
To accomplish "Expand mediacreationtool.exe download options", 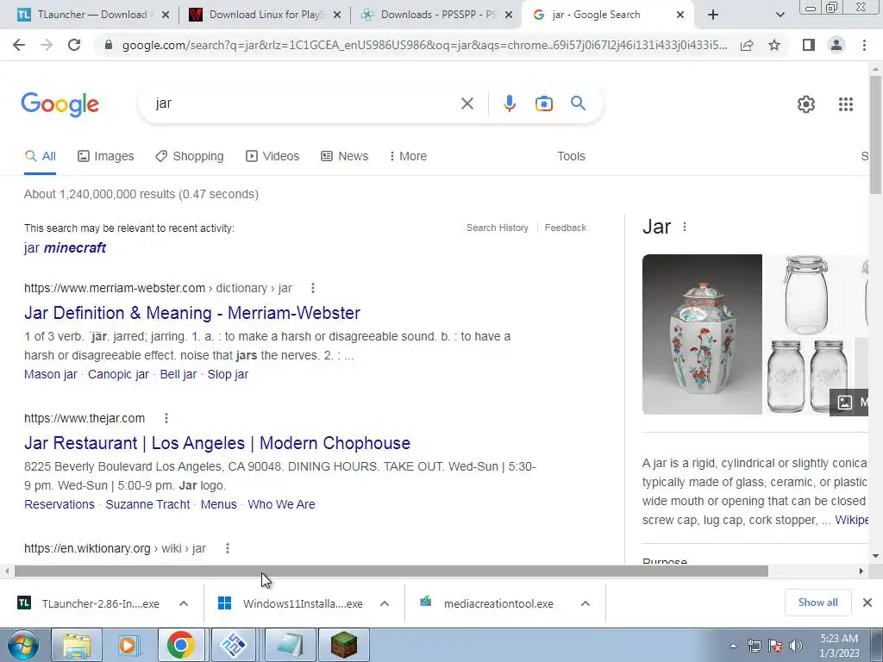I will 586,603.
